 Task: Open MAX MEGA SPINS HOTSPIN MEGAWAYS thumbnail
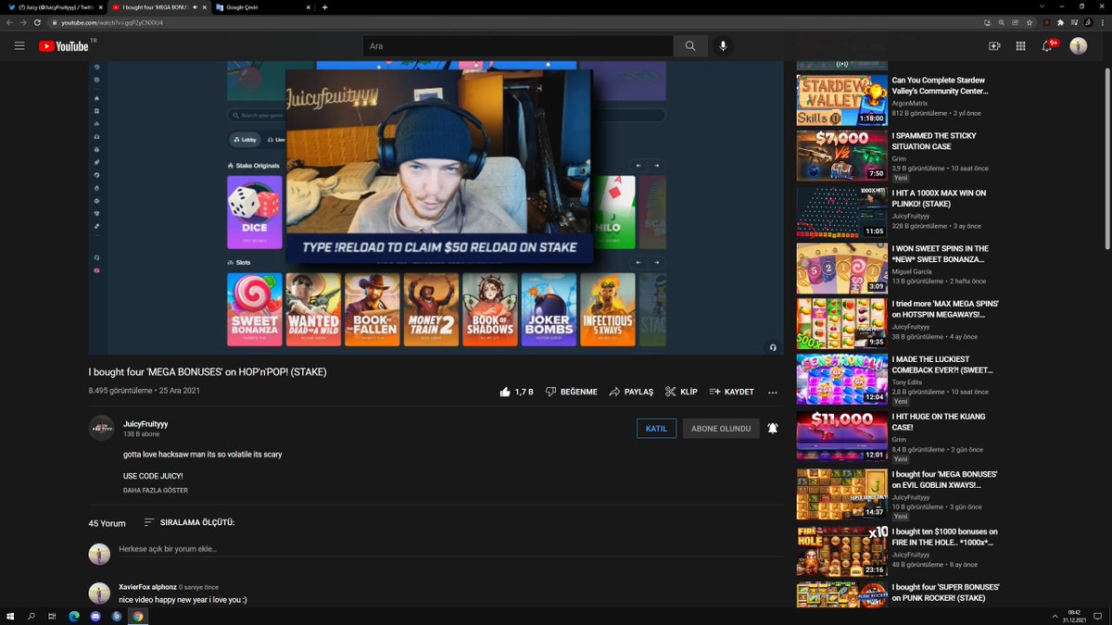coord(842,323)
